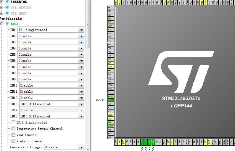Image resolution: width=235 pixels, height=151 pixels.
Task: Select the PC3 pin on the left side
Action: pyautogui.click(x=110, y=111)
